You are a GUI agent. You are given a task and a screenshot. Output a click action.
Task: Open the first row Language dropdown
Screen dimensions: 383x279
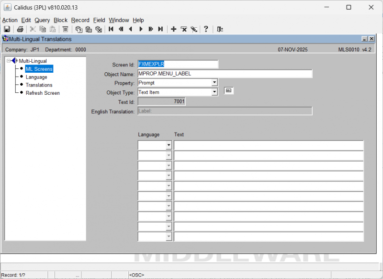point(169,145)
